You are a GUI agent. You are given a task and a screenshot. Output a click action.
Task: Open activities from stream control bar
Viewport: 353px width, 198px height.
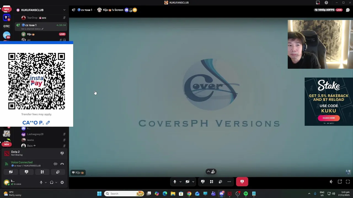212,182
